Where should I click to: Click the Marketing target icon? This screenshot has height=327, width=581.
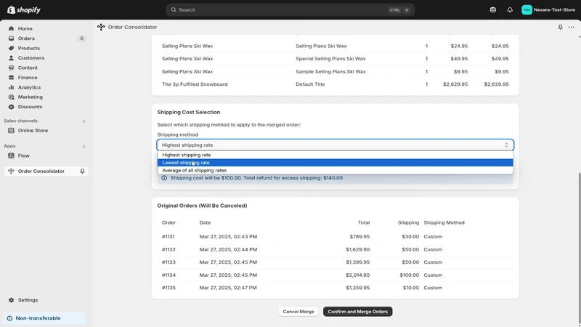11,97
